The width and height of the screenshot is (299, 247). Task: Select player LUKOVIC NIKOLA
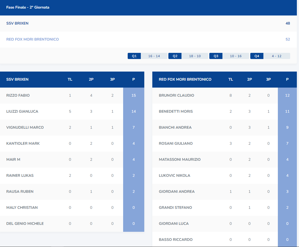175,175
